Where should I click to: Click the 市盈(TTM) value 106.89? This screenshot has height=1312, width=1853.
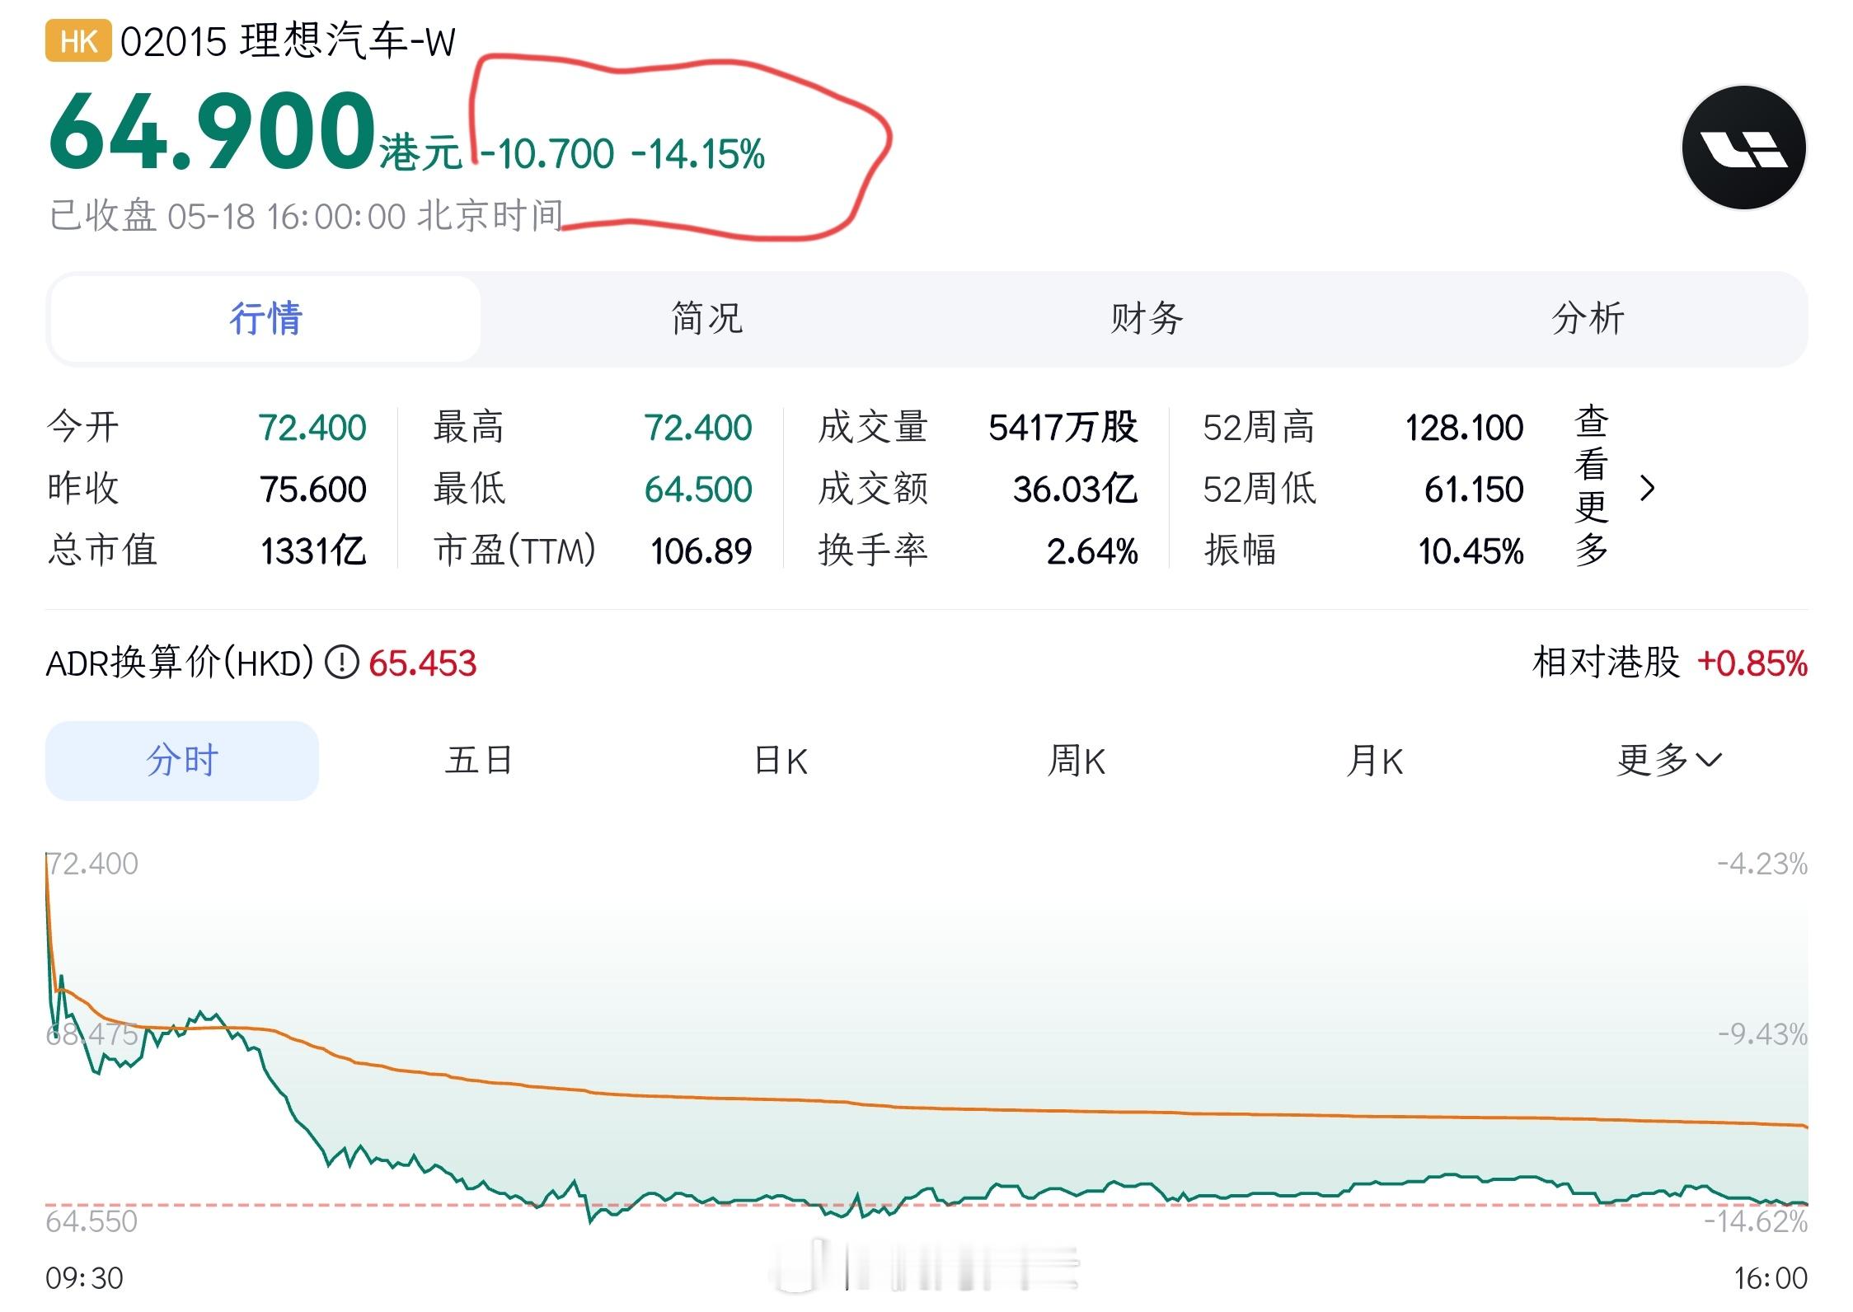(701, 551)
